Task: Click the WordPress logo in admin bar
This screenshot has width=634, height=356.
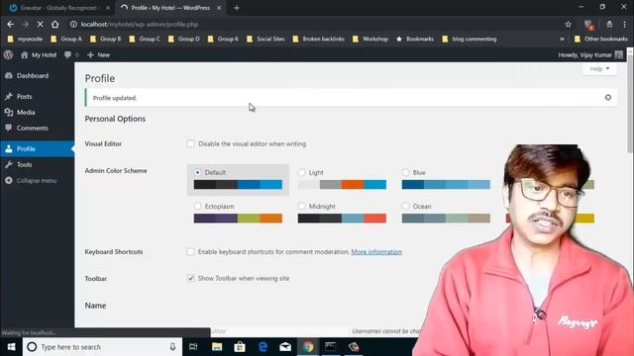Action: point(8,55)
